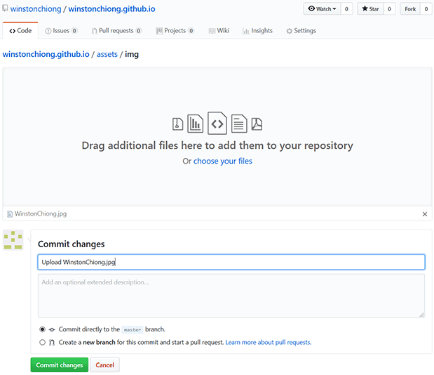Image resolution: width=434 pixels, height=375 pixels.
Task: Open the Watch dropdown
Action: 323,9
